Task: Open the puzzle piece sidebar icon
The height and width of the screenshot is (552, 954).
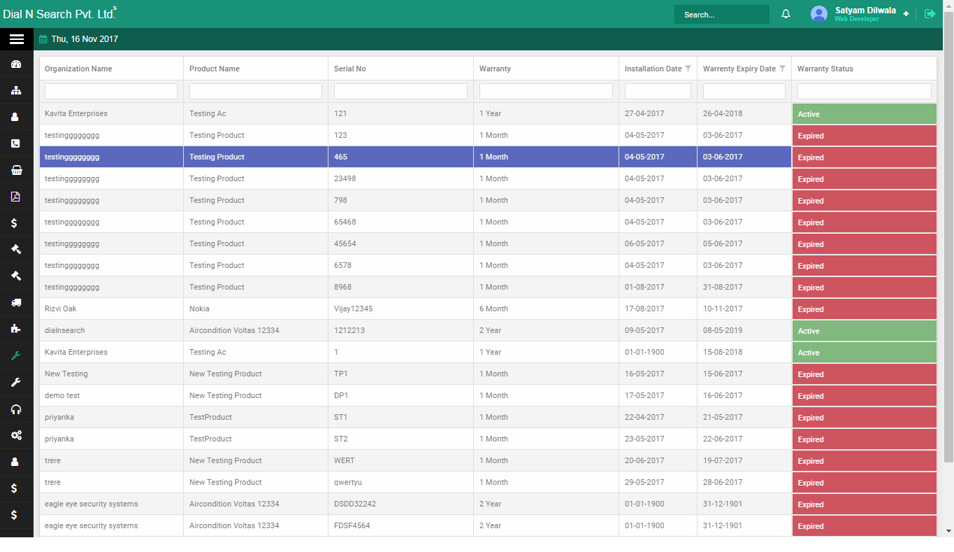Action: pyautogui.click(x=16, y=329)
